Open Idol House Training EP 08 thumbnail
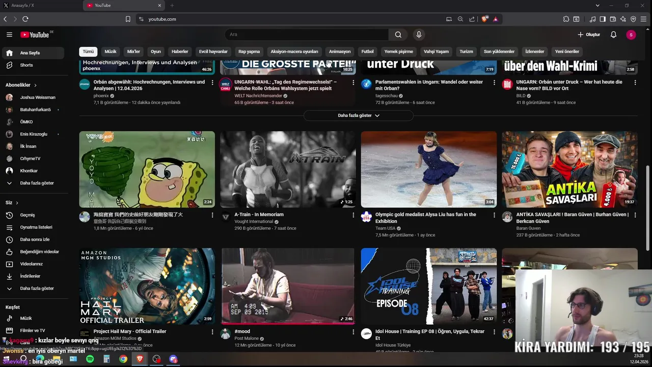This screenshot has height=367, width=652. (x=429, y=286)
